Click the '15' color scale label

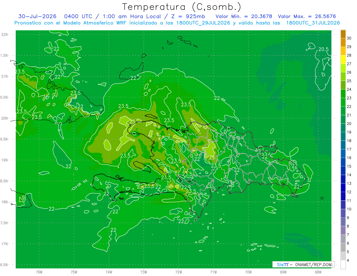(349, 166)
